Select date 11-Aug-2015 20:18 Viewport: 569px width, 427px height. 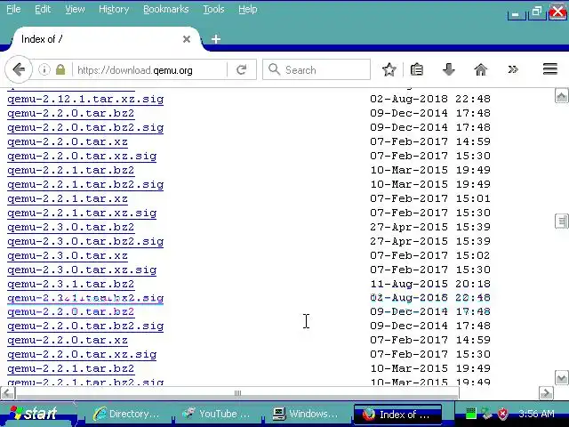[x=430, y=284]
